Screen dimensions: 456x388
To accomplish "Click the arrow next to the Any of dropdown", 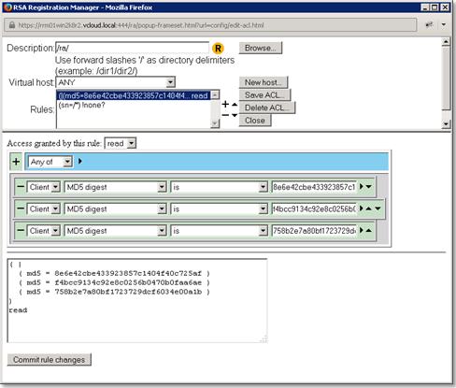I will (x=80, y=161).
